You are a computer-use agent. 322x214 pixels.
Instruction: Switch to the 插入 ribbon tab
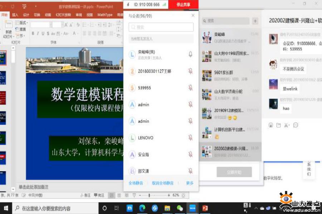pyautogui.click(x=15, y=15)
